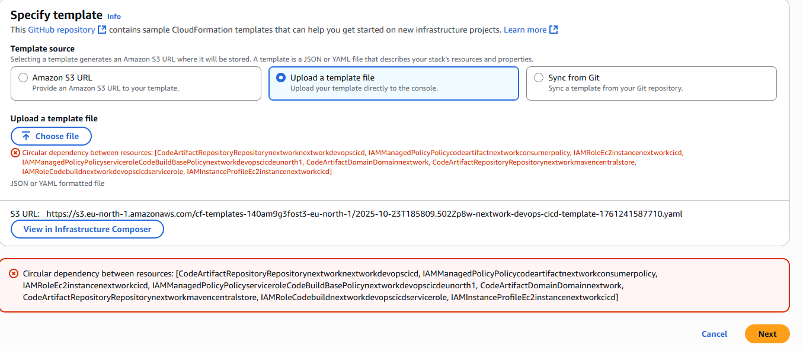This screenshot has height=351, width=803.
Task: Click View in Infrastructure Composer button
Action: tap(87, 229)
